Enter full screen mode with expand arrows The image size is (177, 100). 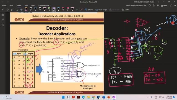(171, 6)
